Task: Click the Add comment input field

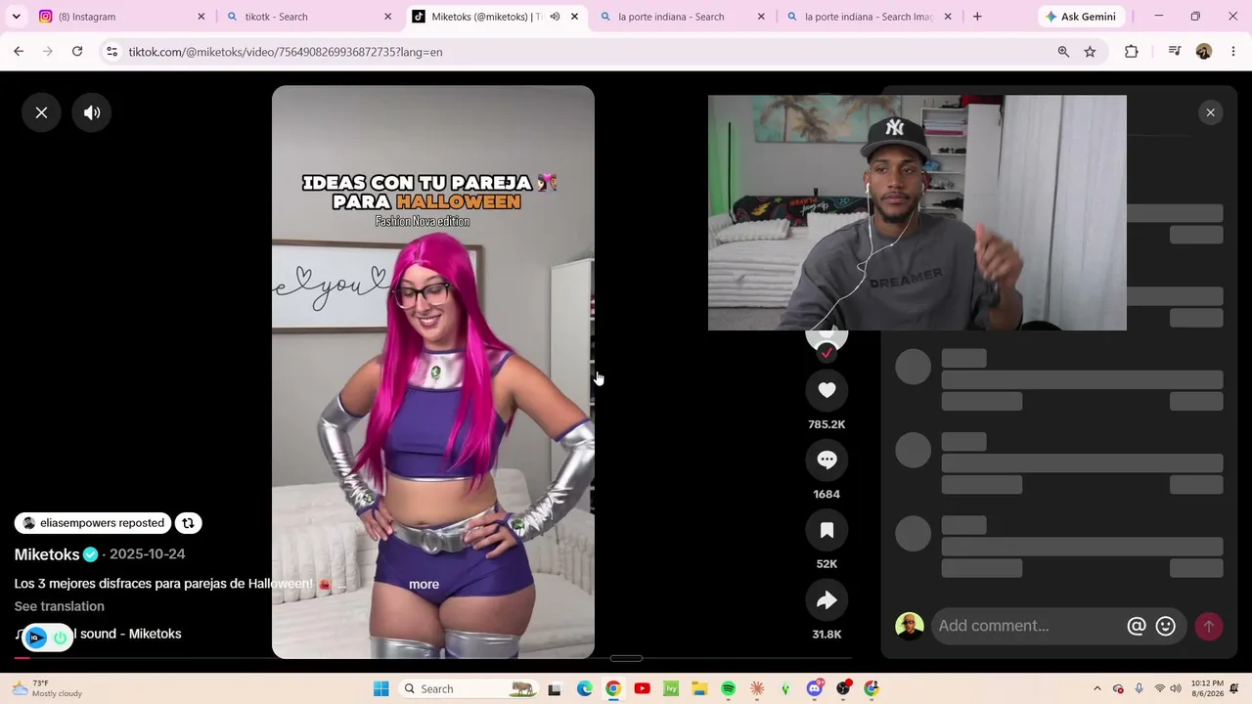Action: 1027,626
